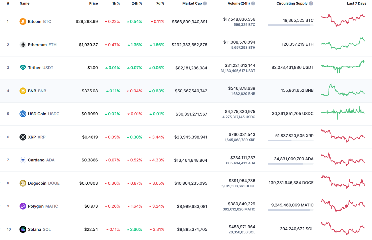Sort by the 7d % column header
372x240 pixels.
pos(160,3)
